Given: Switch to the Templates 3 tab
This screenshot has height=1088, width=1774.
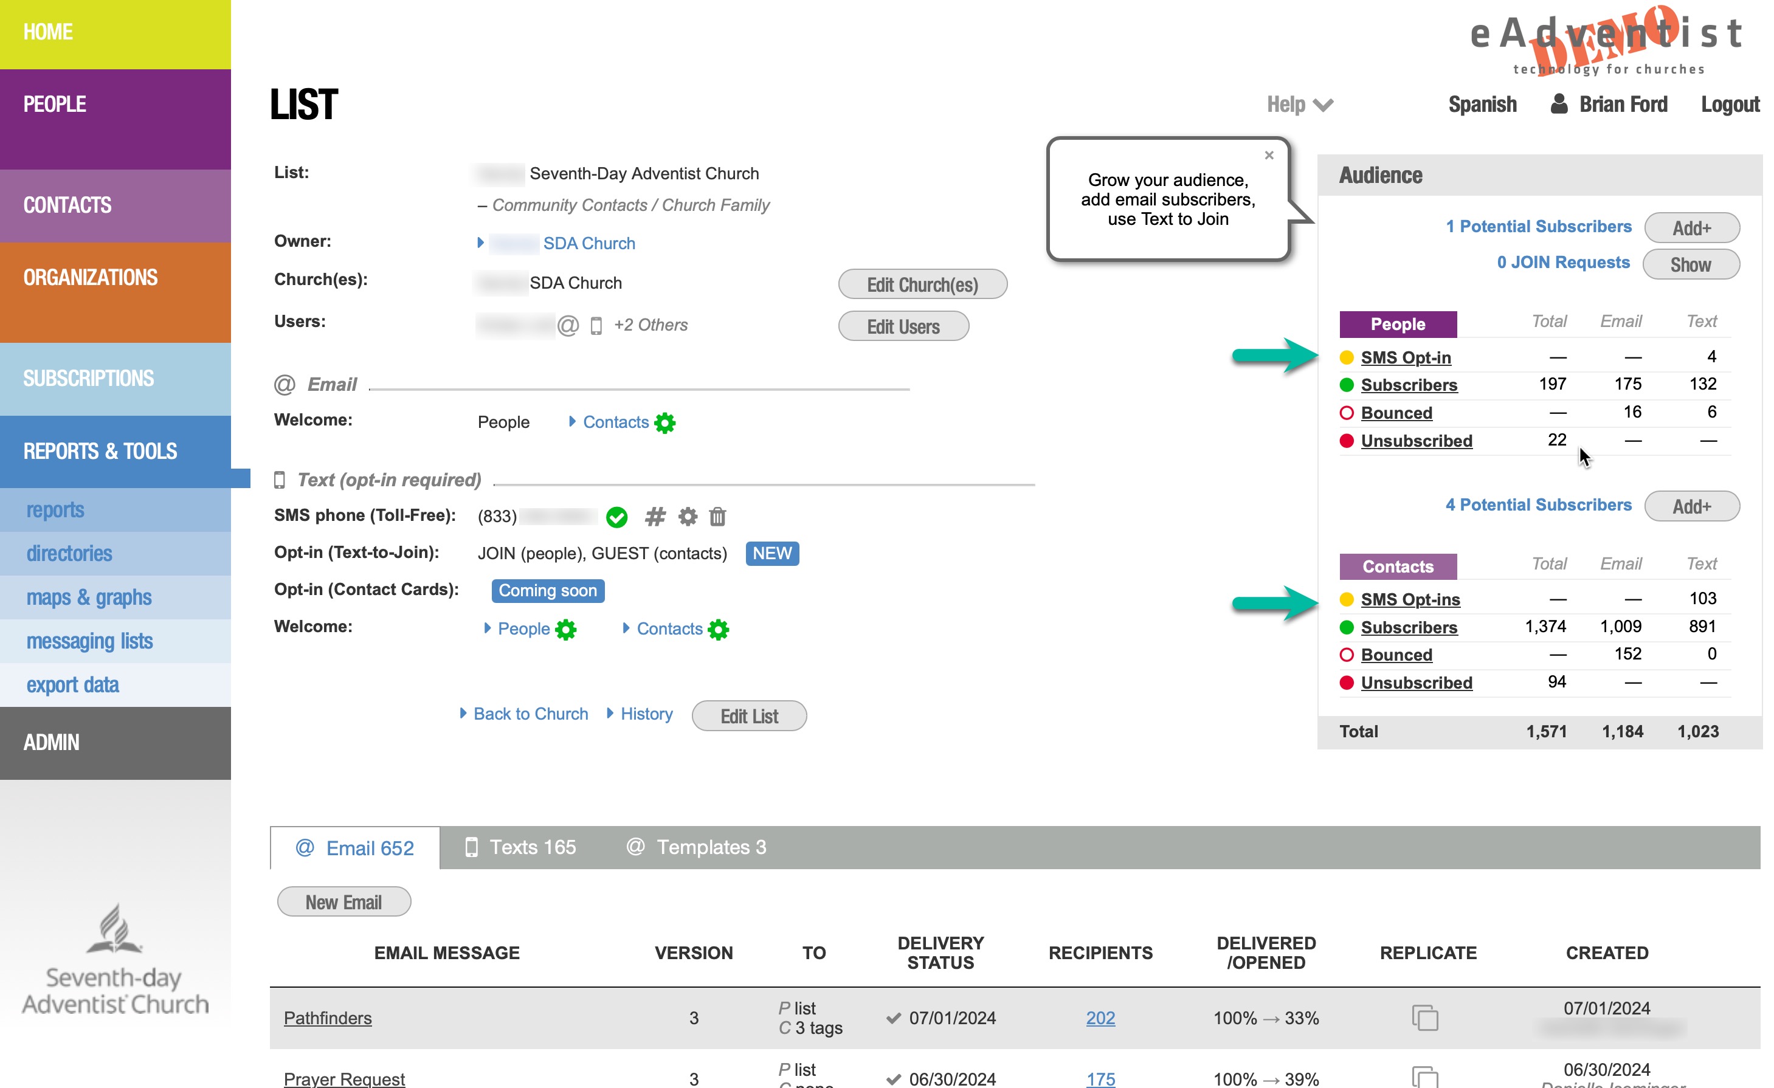Looking at the screenshot, I should [x=696, y=848].
